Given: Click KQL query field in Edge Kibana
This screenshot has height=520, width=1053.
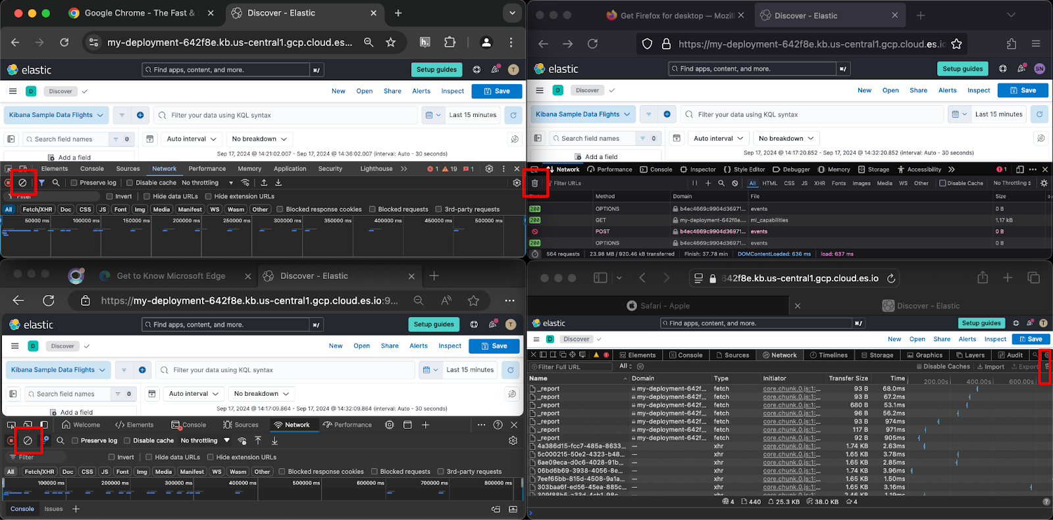Looking at the screenshot, I should [x=284, y=370].
